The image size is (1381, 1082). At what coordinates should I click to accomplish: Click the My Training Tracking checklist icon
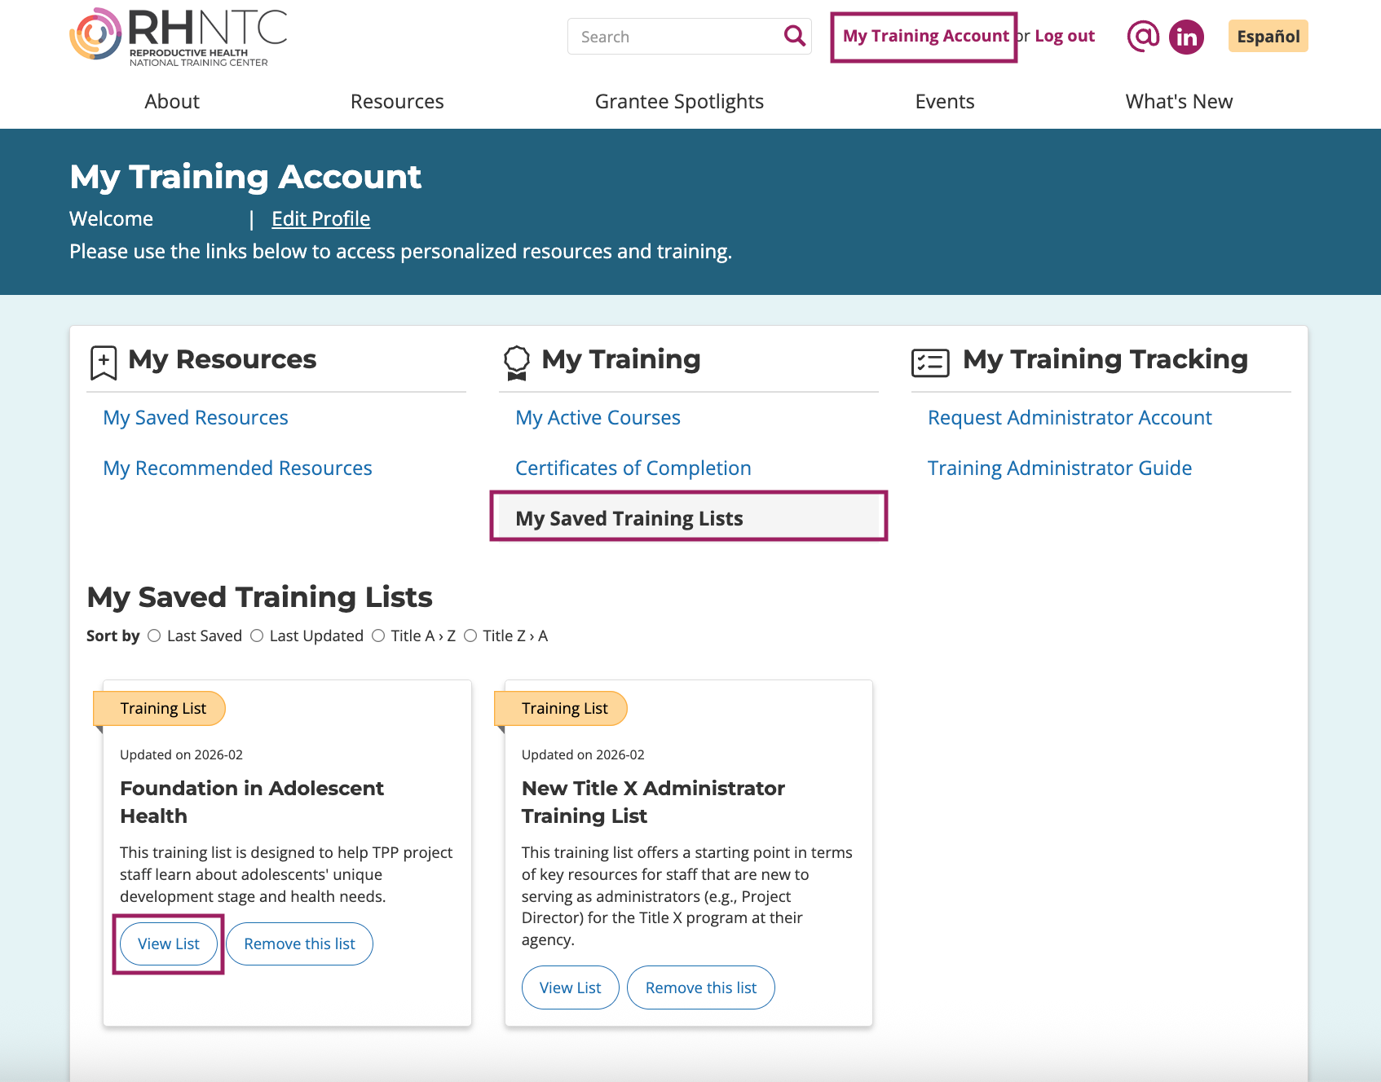(932, 362)
